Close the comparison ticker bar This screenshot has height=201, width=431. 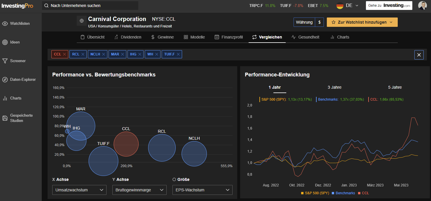tap(419, 55)
